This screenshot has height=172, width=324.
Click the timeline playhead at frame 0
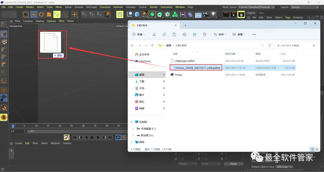13,126
